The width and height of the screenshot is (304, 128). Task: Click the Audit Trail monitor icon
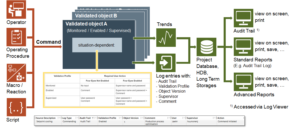[x=243, y=18]
